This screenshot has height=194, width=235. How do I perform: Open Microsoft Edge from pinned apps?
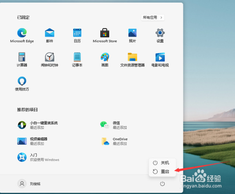pyautogui.click(x=22, y=35)
